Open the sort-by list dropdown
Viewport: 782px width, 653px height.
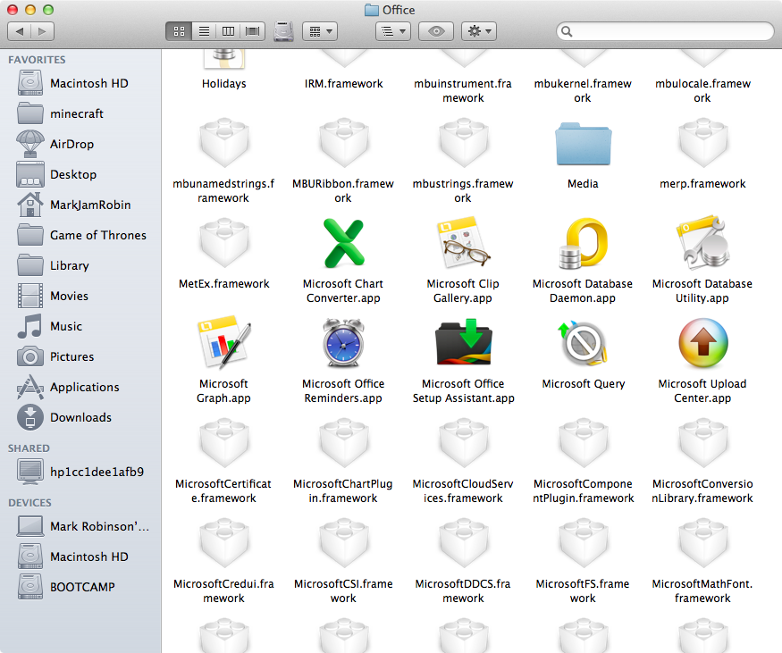(x=393, y=31)
